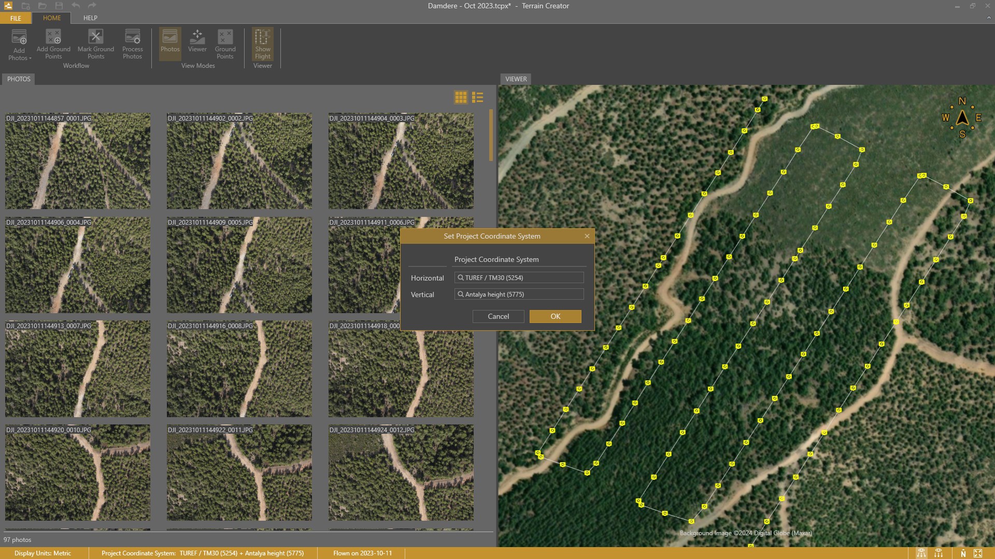Open Horizontal coordinate system selector
995x559 pixels.
pos(519,278)
